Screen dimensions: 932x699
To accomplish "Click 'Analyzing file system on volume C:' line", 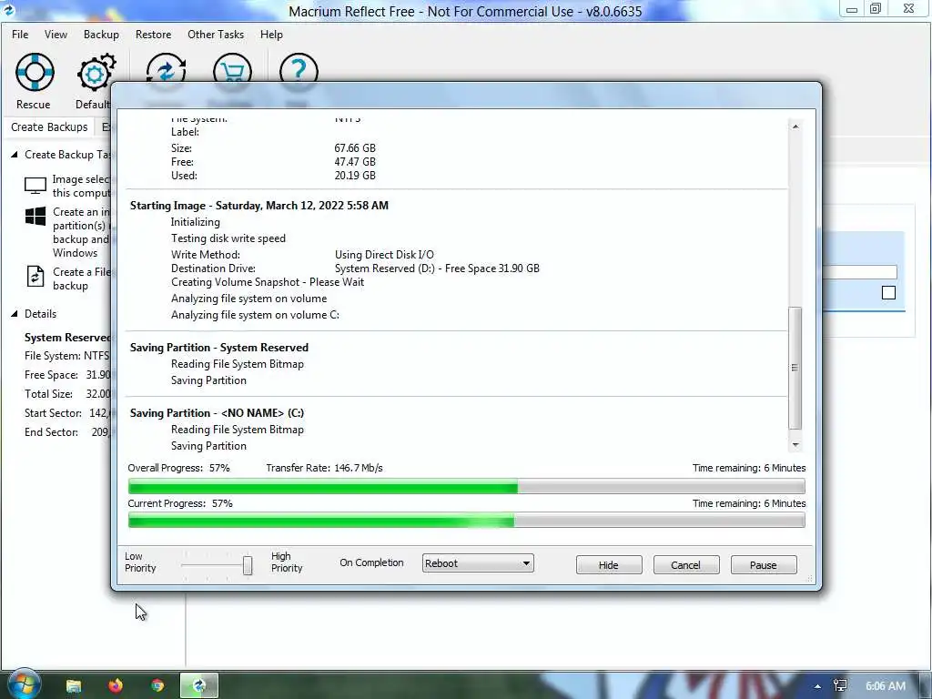I will pyautogui.click(x=255, y=315).
